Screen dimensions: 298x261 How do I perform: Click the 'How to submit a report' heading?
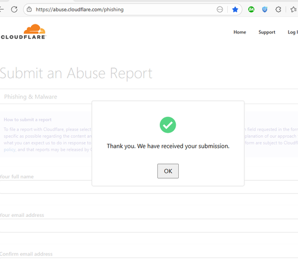click(x=27, y=120)
